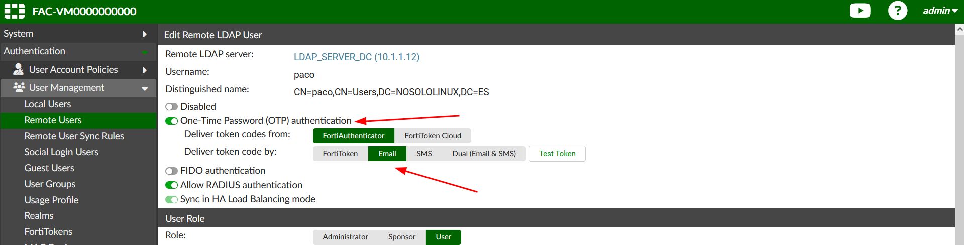Expand the System menu arrow

pyautogui.click(x=145, y=34)
